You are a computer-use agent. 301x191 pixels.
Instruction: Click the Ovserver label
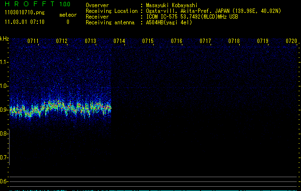[x=97, y=5]
